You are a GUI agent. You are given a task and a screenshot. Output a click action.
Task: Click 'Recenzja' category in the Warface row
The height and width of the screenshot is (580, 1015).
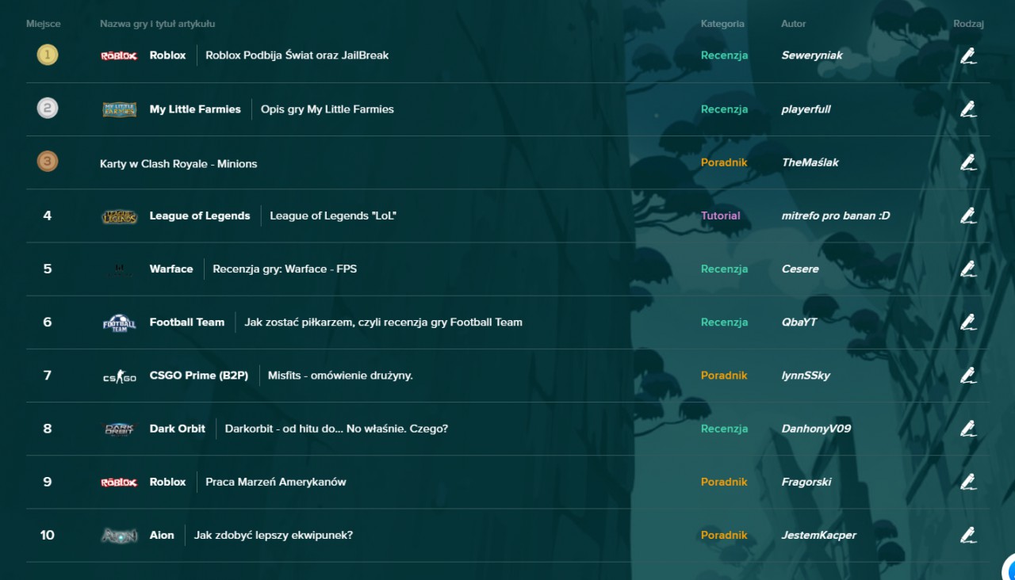click(x=724, y=269)
